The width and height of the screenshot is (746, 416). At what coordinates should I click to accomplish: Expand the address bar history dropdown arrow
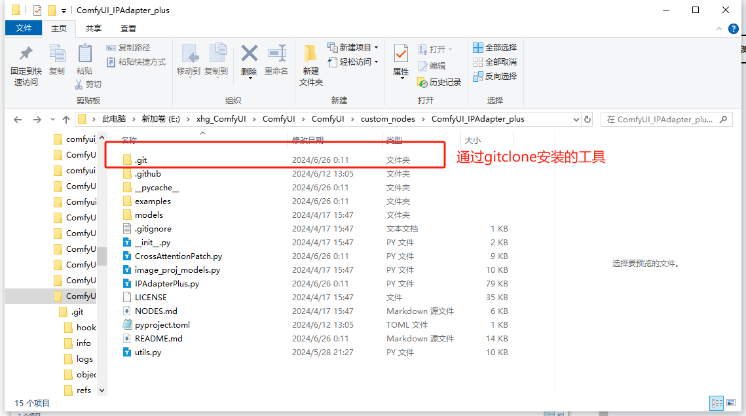[x=576, y=120]
